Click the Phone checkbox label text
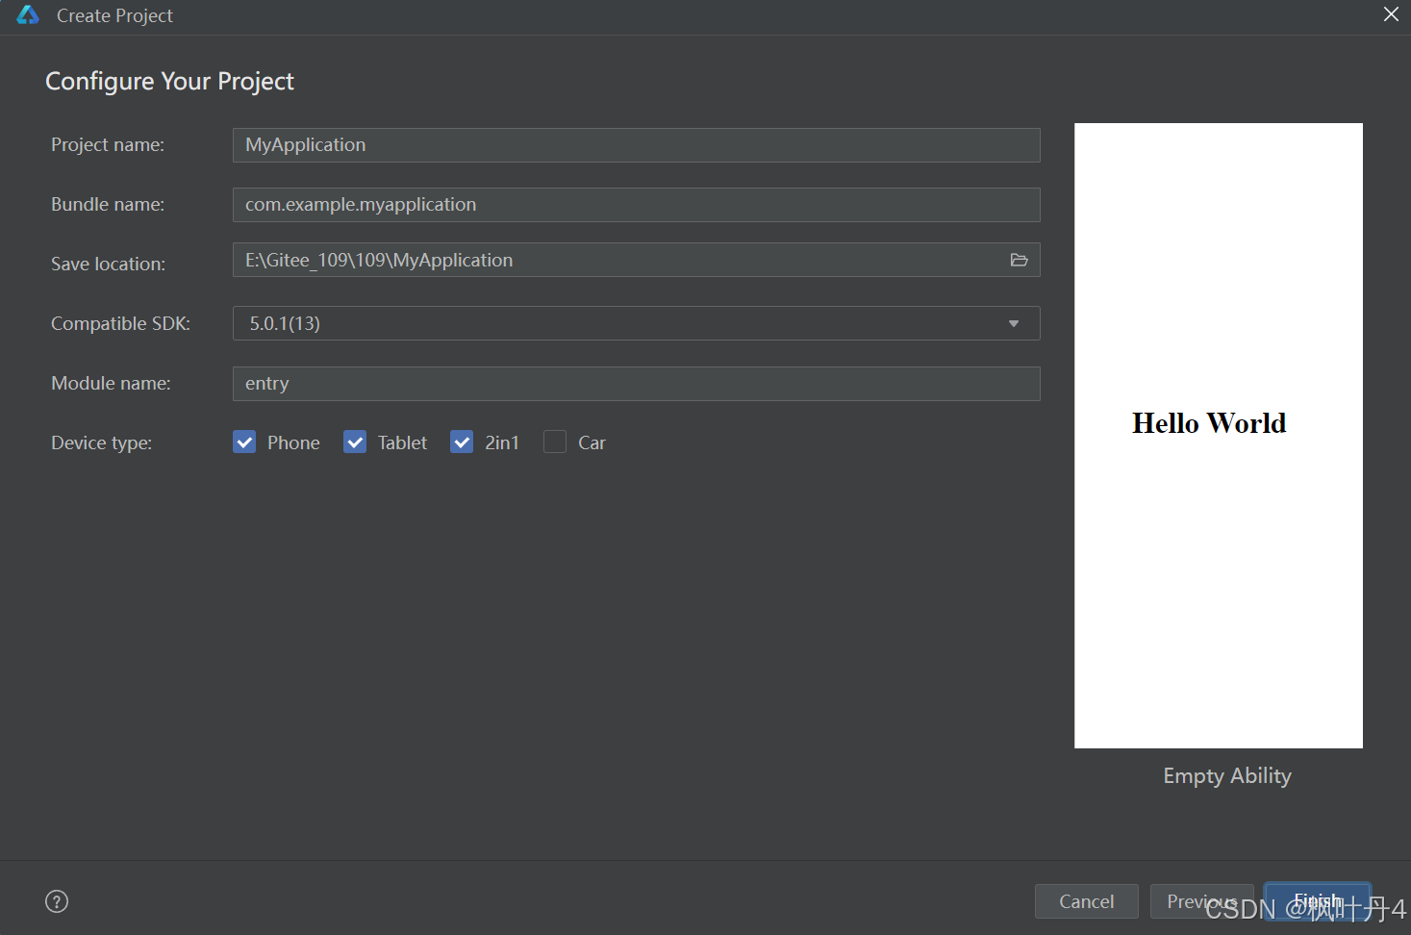 coord(293,442)
